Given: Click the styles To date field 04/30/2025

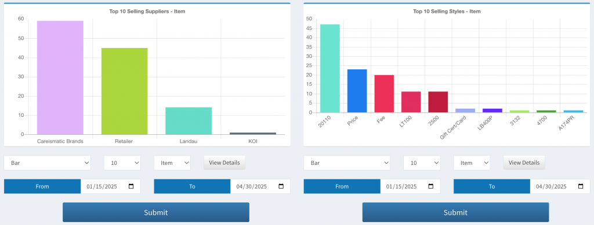Looking at the screenshot, I should (560, 186).
